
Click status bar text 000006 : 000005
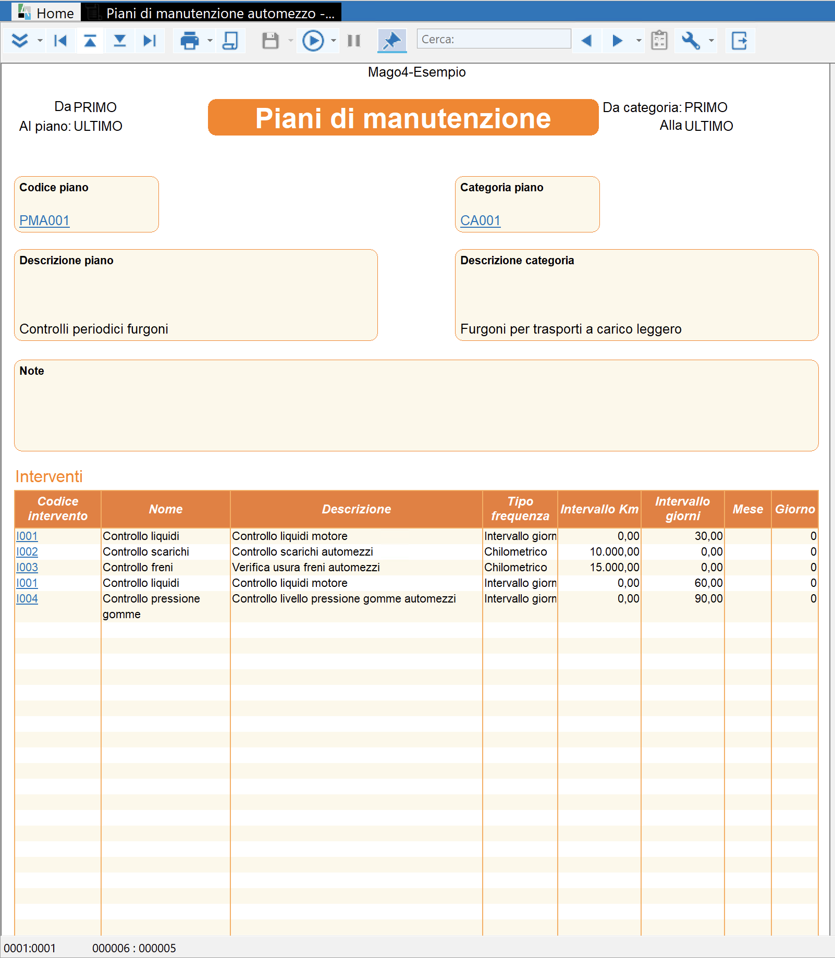click(134, 948)
